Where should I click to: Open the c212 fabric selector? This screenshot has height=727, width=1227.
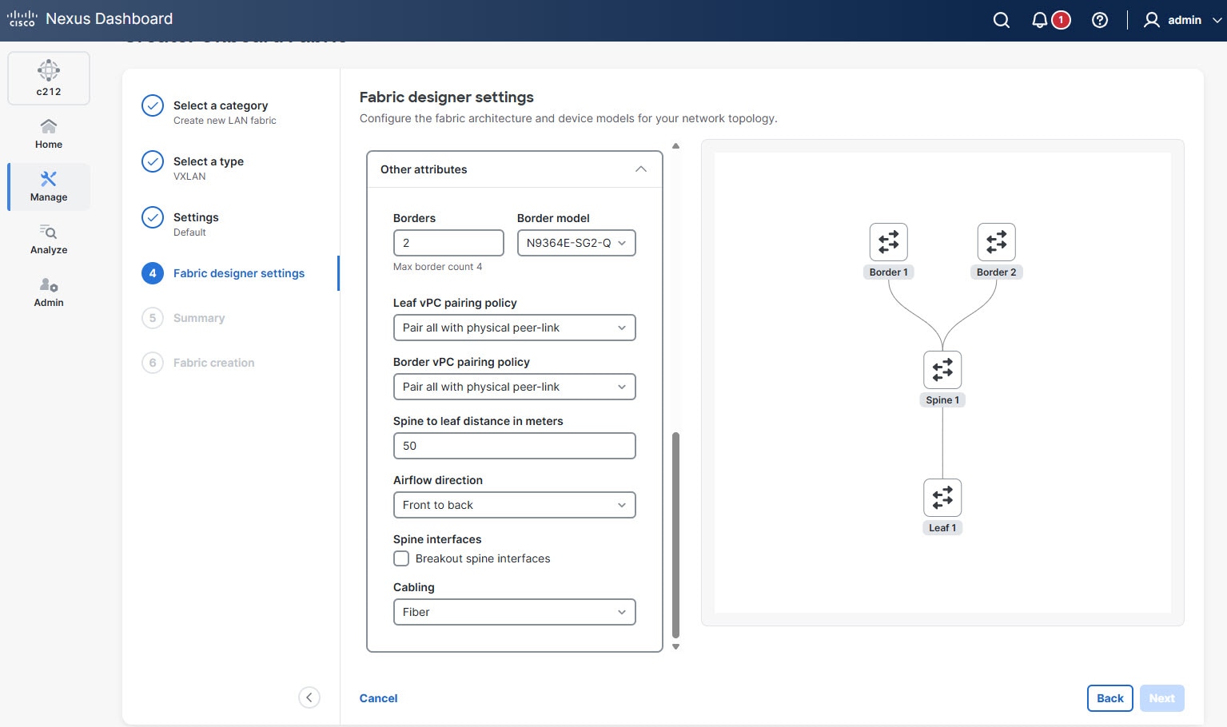point(49,78)
